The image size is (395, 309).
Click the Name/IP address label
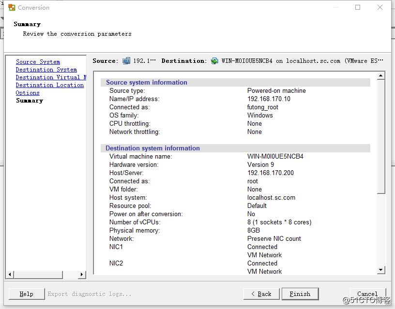tap(134, 99)
